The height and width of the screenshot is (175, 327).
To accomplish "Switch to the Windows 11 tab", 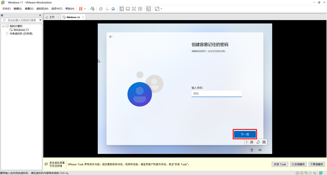I will [x=73, y=17].
